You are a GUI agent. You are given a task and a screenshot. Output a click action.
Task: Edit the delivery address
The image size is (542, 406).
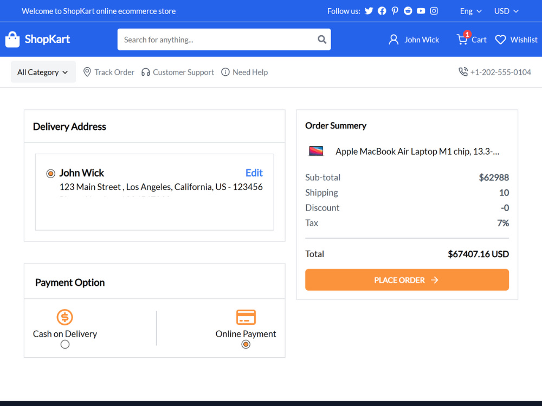[x=254, y=173]
